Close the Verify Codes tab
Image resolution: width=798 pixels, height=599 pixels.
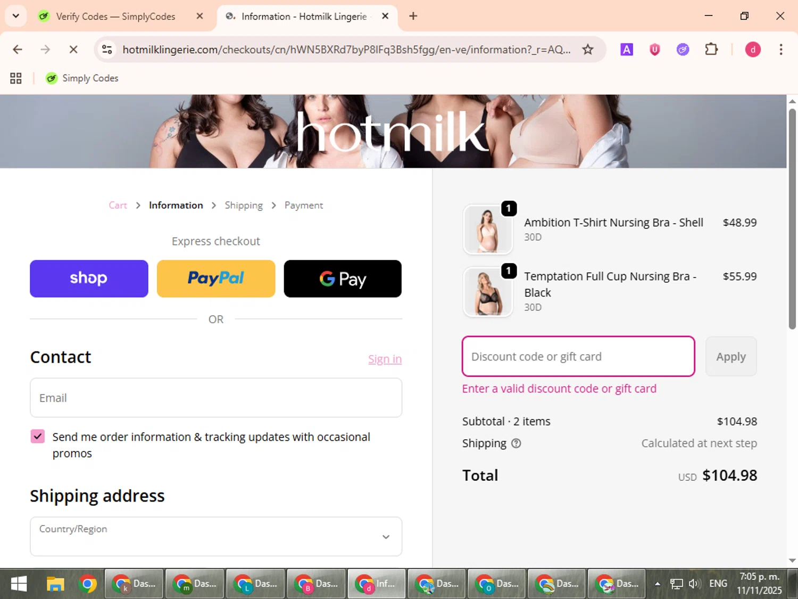pos(199,16)
